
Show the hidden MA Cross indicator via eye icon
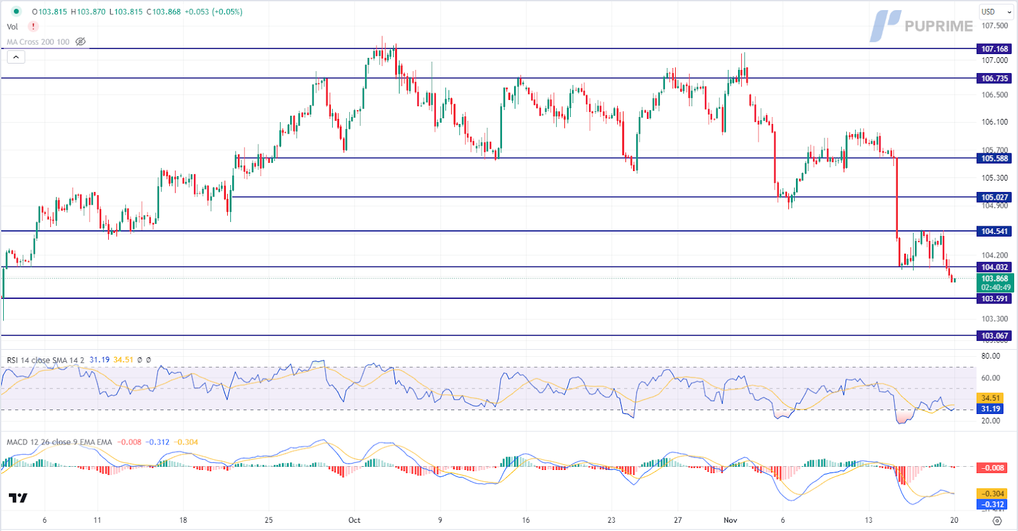(x=80, y=42)
